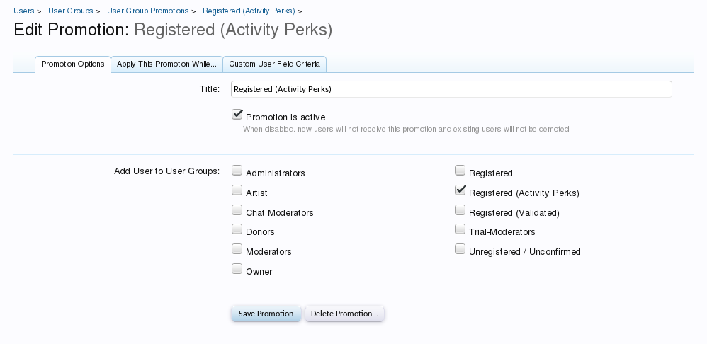Click inside the Title text field
Image resolution: width=707 pixels, height=344 pixels.
pyautogui.click(x=451, y=89)
